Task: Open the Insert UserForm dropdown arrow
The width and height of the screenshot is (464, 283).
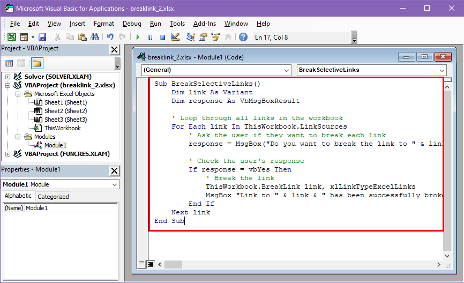Action: pos(33,37)
